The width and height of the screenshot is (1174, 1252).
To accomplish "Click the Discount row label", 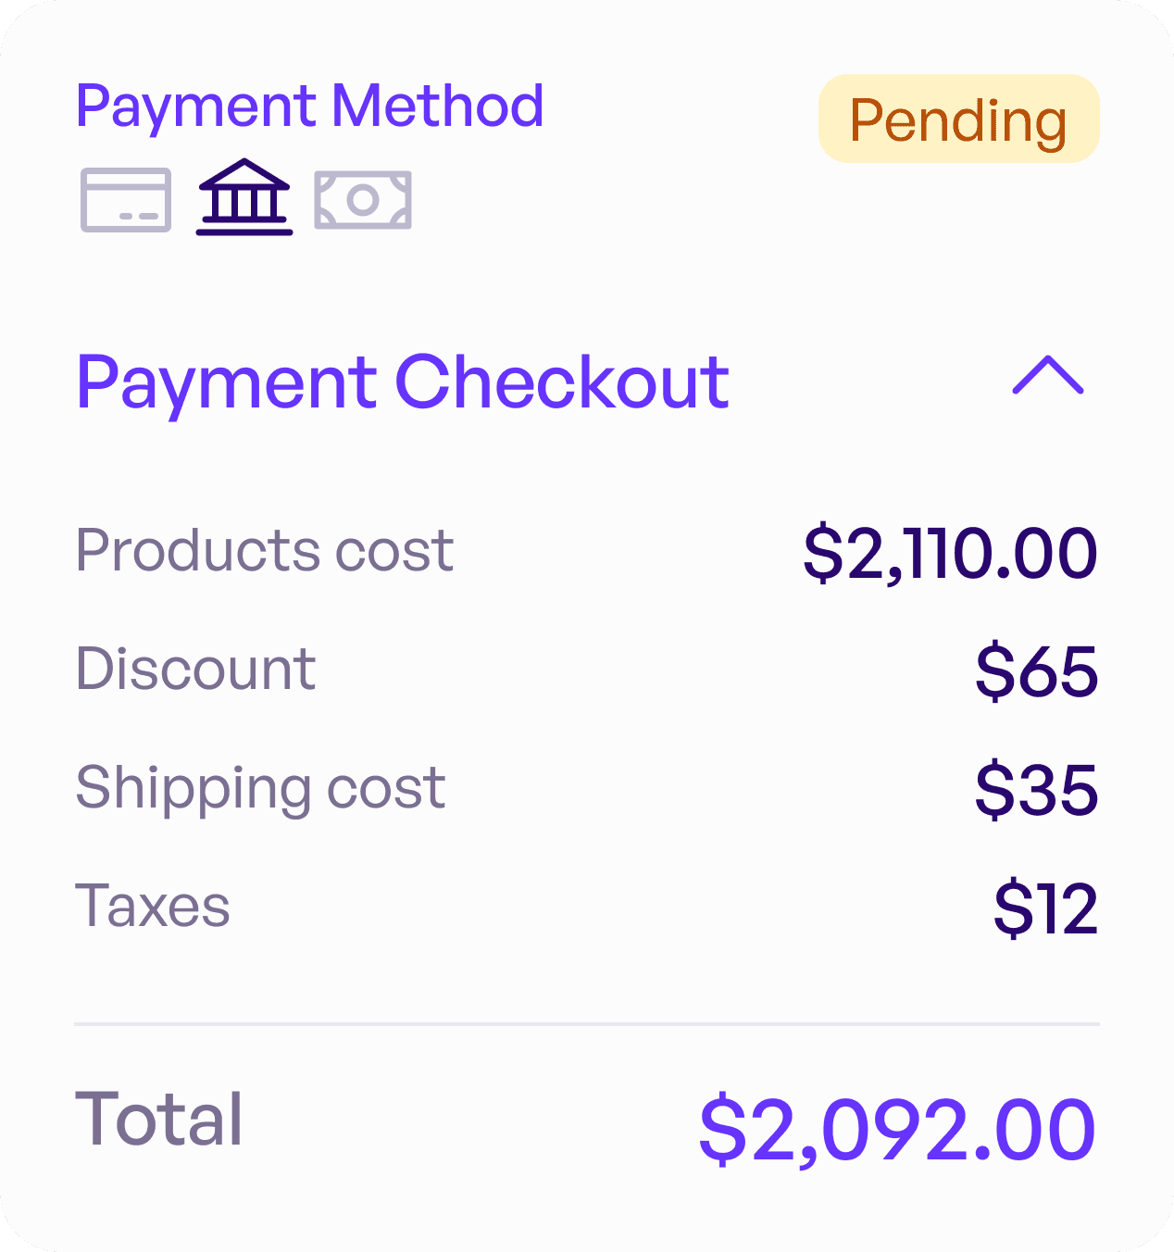I will (x=196, y=669).
